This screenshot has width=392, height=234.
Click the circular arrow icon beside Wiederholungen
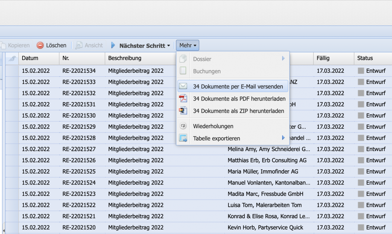[183, 126]
